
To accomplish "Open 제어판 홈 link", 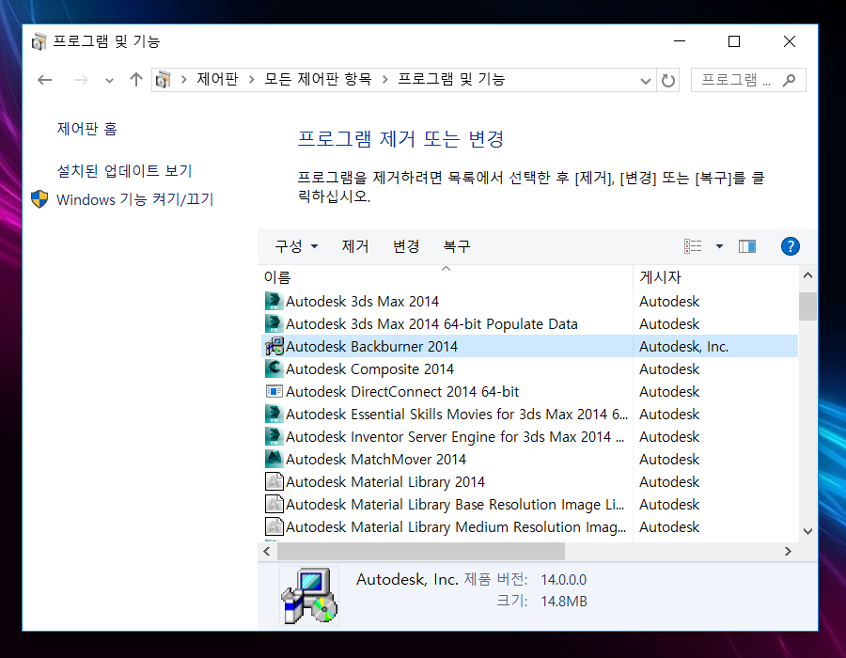I will pos(86,129).
